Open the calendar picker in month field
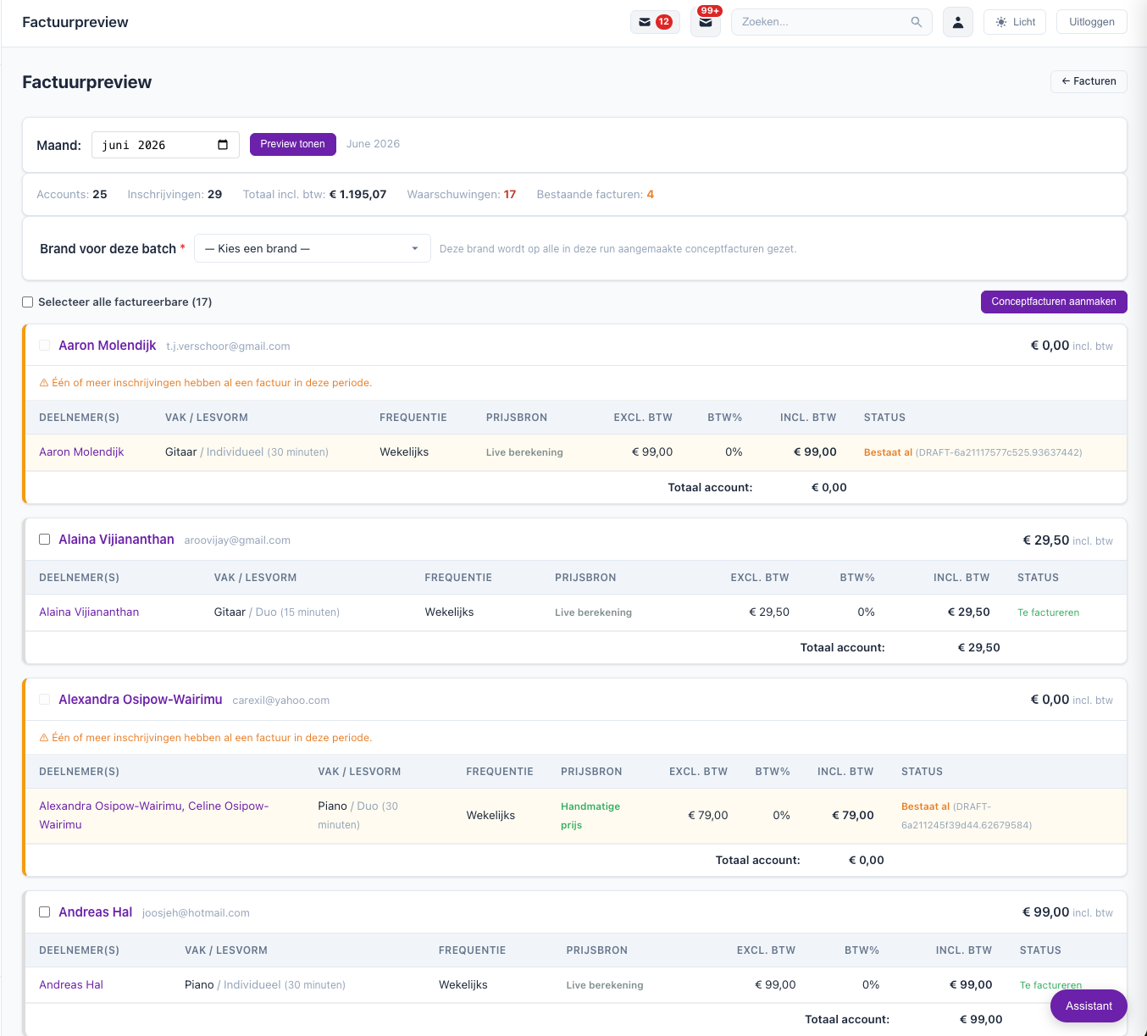Viewport: 1147px width, 1036px height. coord(223,145)
